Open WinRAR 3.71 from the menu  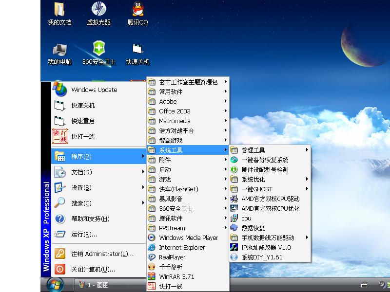click(x=176, y=276)
